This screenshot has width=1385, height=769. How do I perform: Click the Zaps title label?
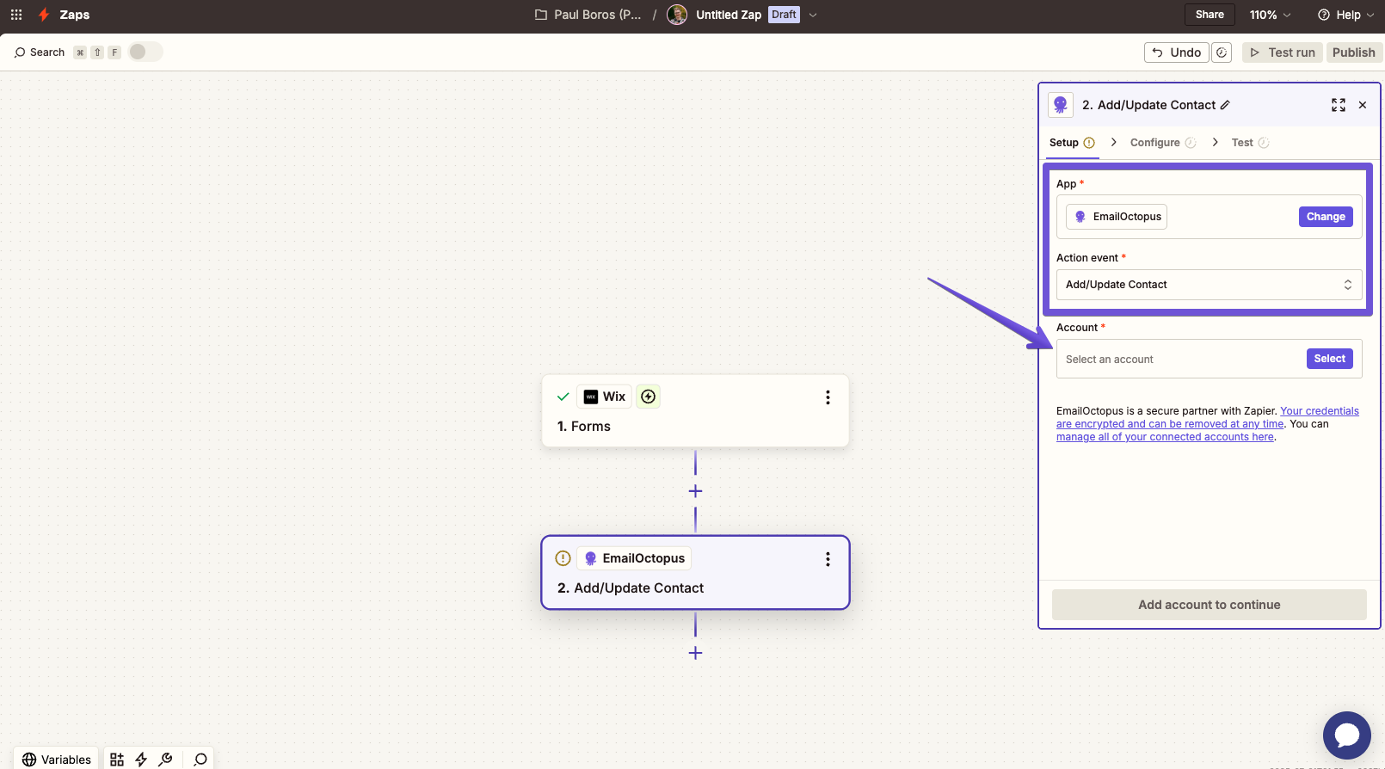pos(75,15)
